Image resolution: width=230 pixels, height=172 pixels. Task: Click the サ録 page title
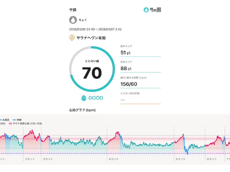(73, 10)
